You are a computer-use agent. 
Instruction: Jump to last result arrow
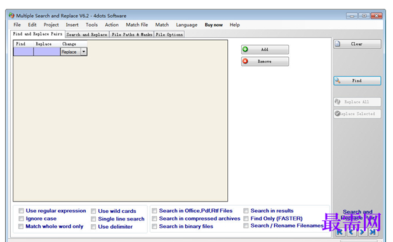373,232
